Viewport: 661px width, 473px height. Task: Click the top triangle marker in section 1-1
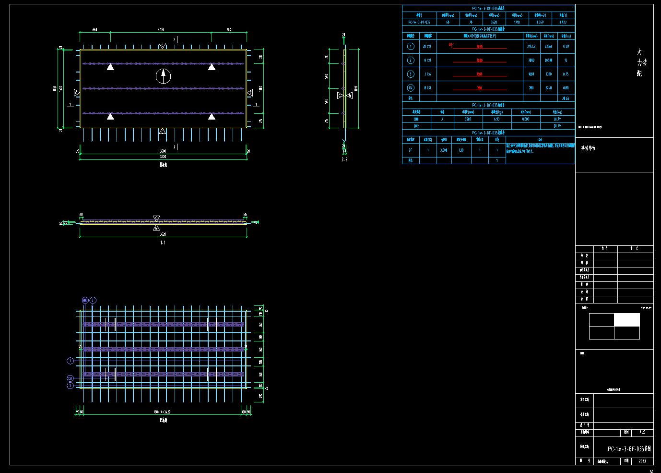pos(156,218)
